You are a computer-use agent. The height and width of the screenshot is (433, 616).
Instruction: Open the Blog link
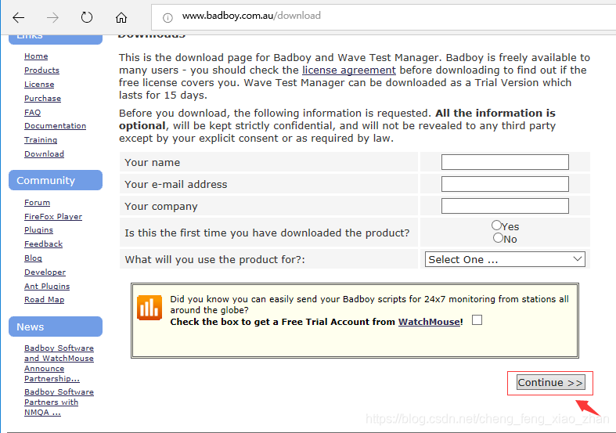pyautogui.click(x=33, y=258)
